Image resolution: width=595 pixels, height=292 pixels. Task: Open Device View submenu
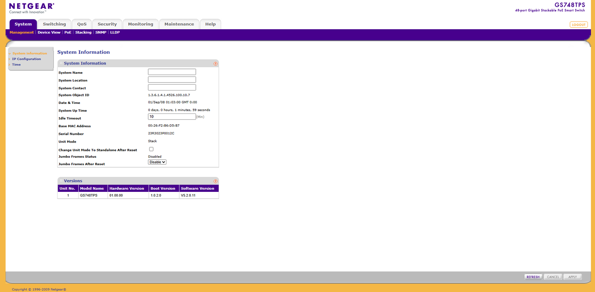49,33
